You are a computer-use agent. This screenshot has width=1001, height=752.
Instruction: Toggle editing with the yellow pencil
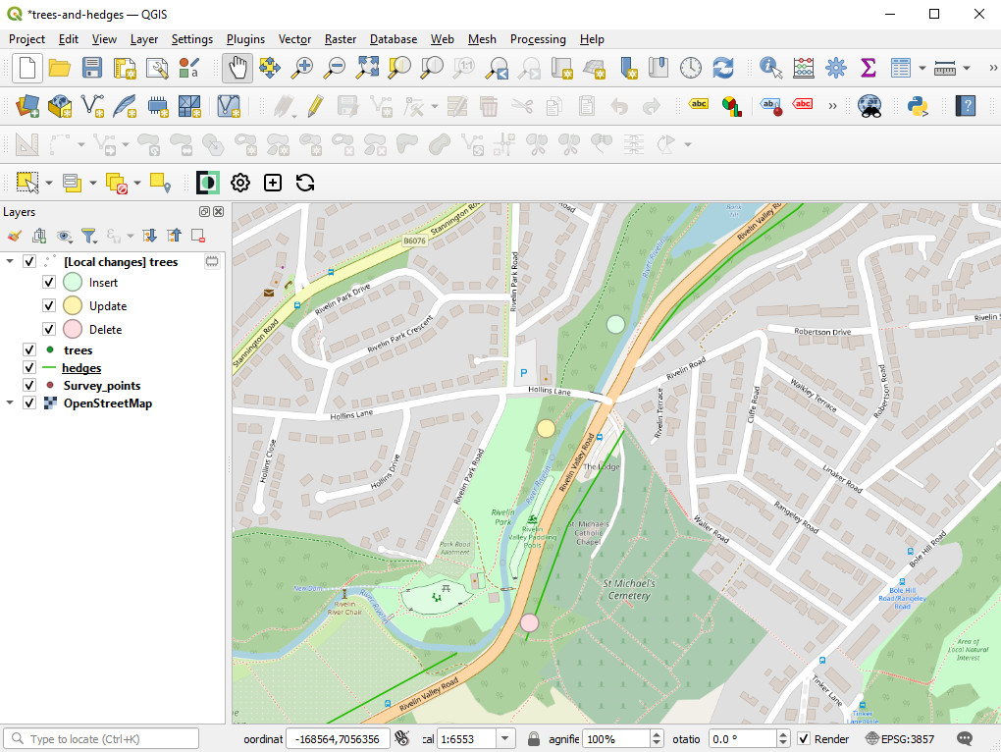315,106
